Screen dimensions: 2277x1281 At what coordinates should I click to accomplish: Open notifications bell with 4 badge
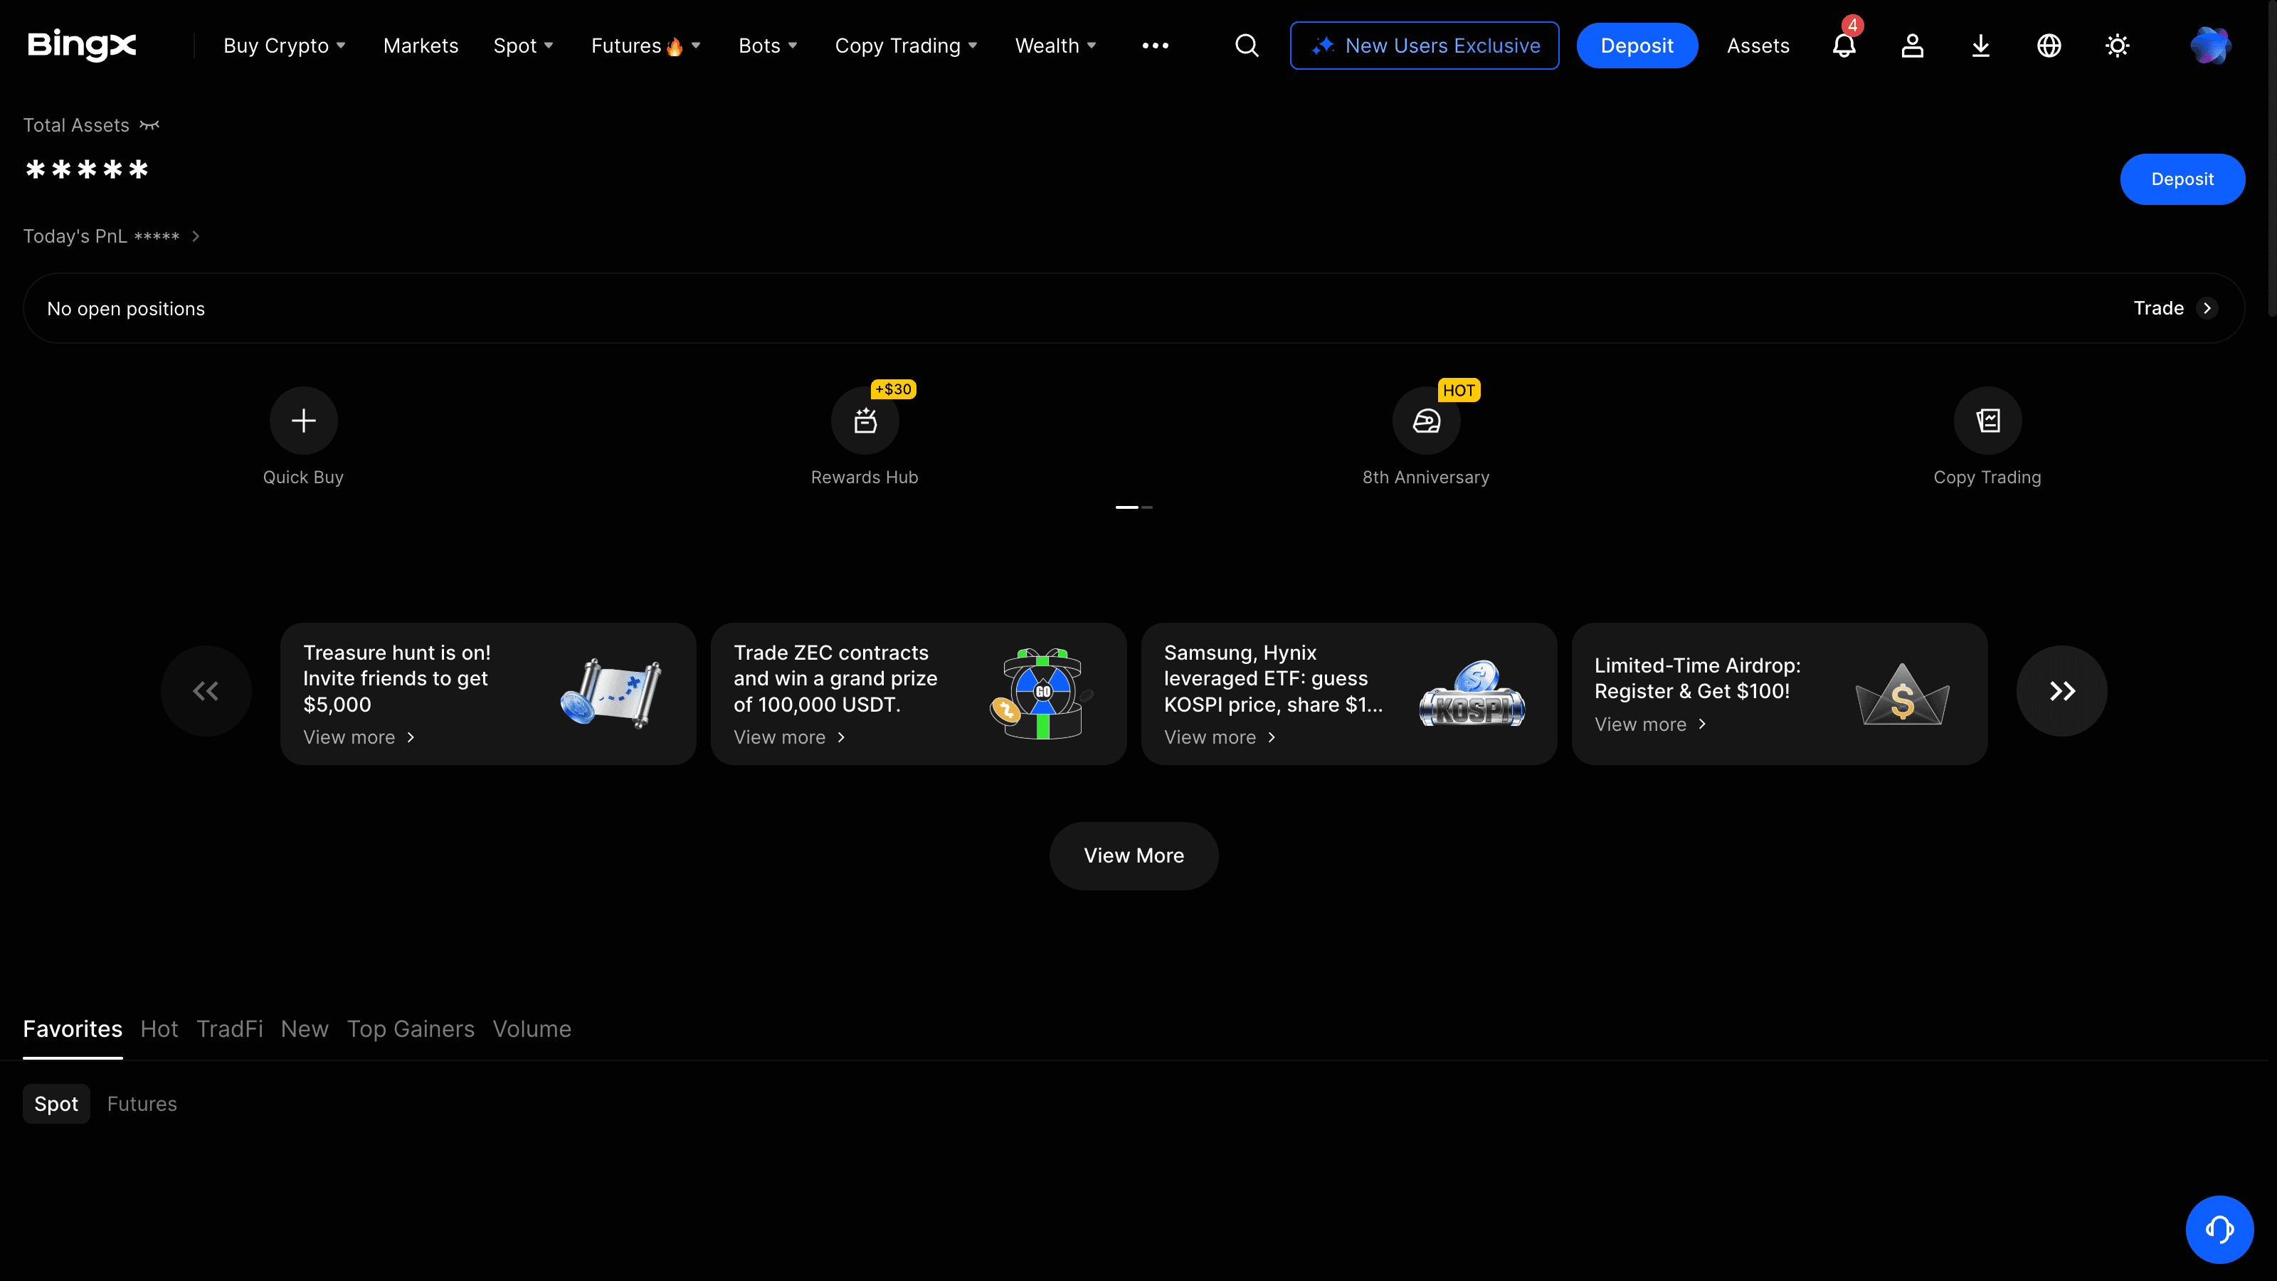(x=1844, y=44)
